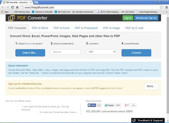Open the VNET Banking Home bookmark
Viewport: 169px width, 123px height.
coord(21,12)
